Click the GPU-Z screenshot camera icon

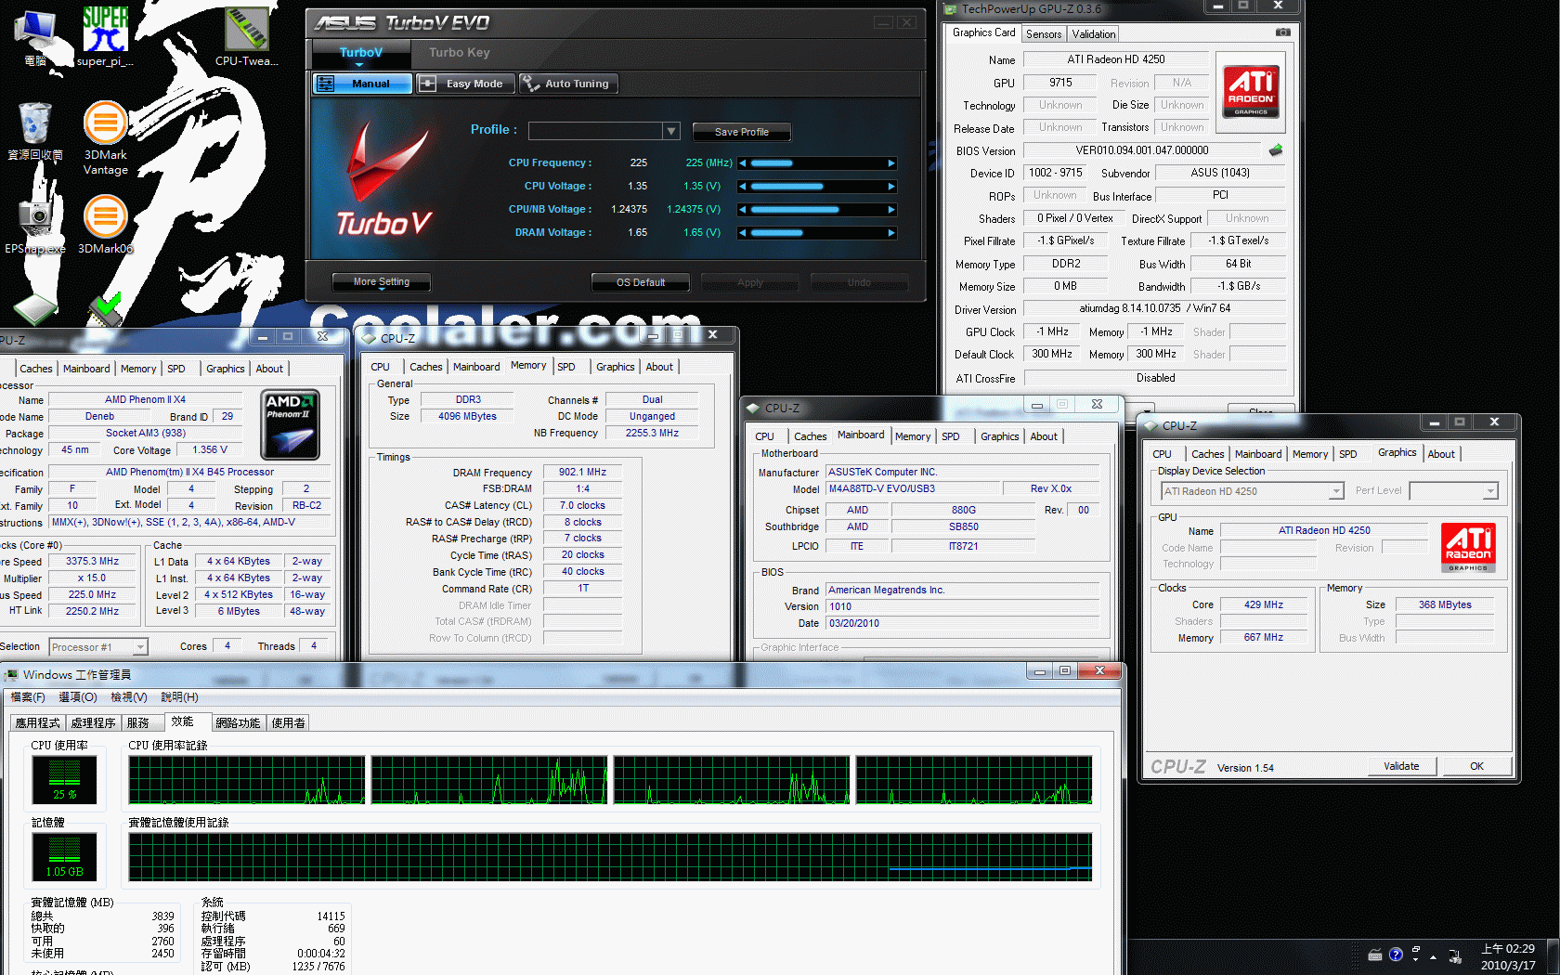1282,32
